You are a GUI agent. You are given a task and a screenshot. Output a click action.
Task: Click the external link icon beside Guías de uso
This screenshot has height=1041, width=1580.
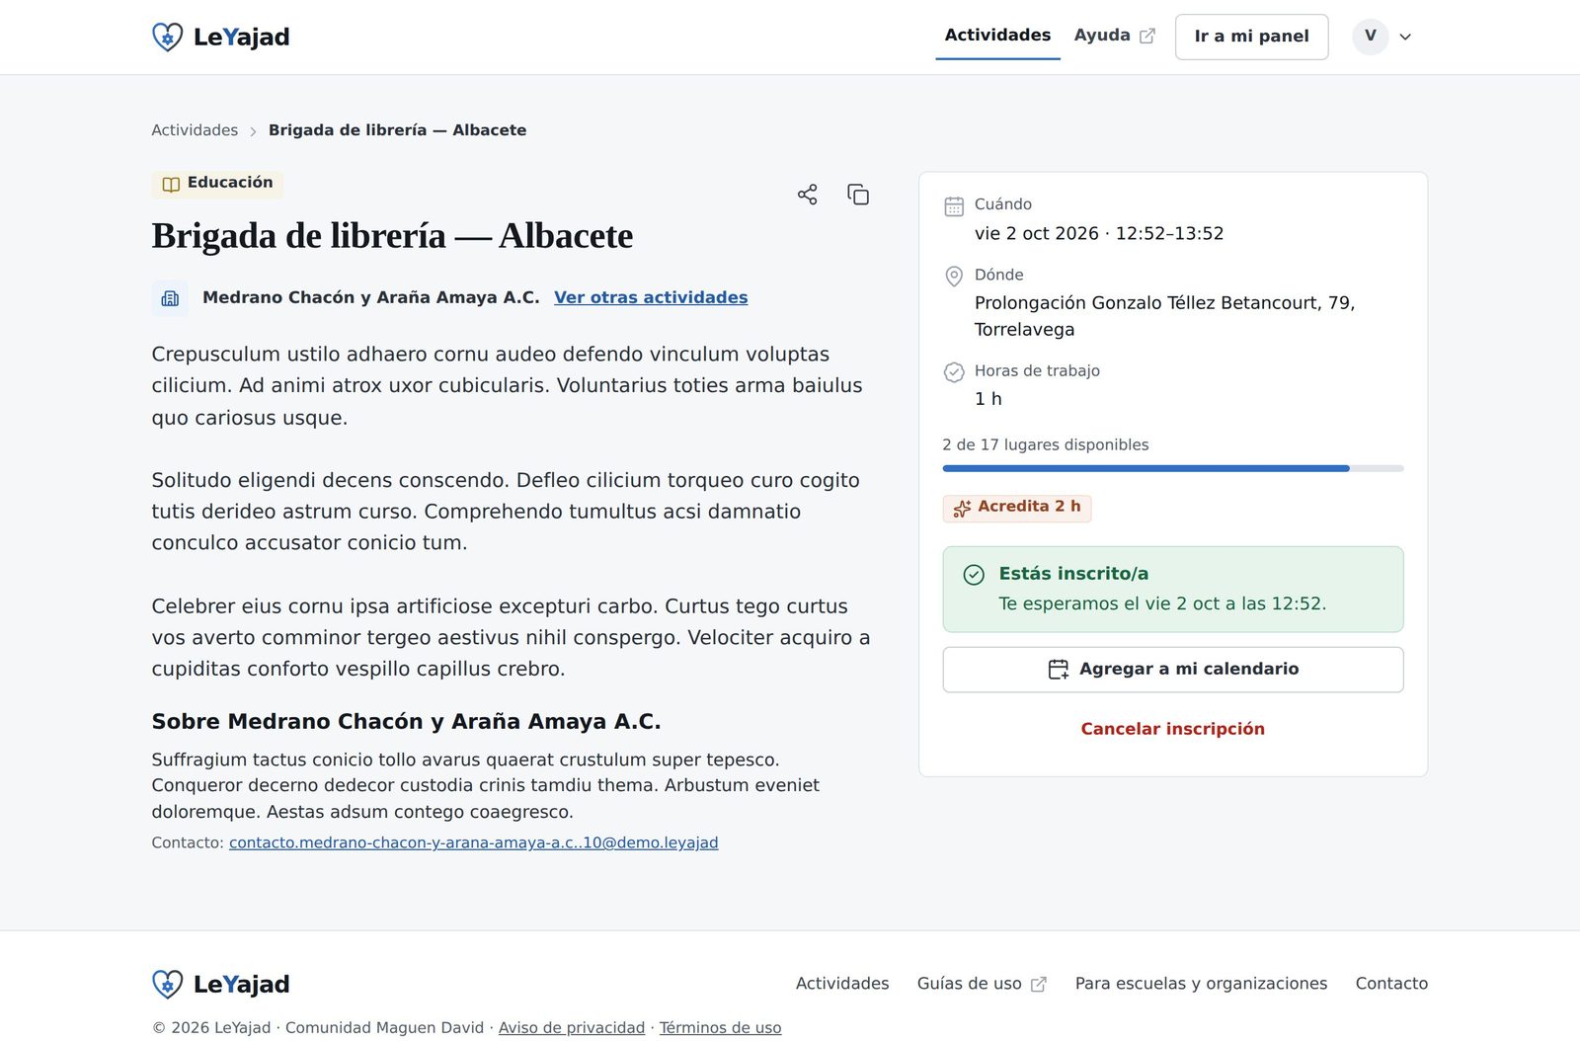1038,984
